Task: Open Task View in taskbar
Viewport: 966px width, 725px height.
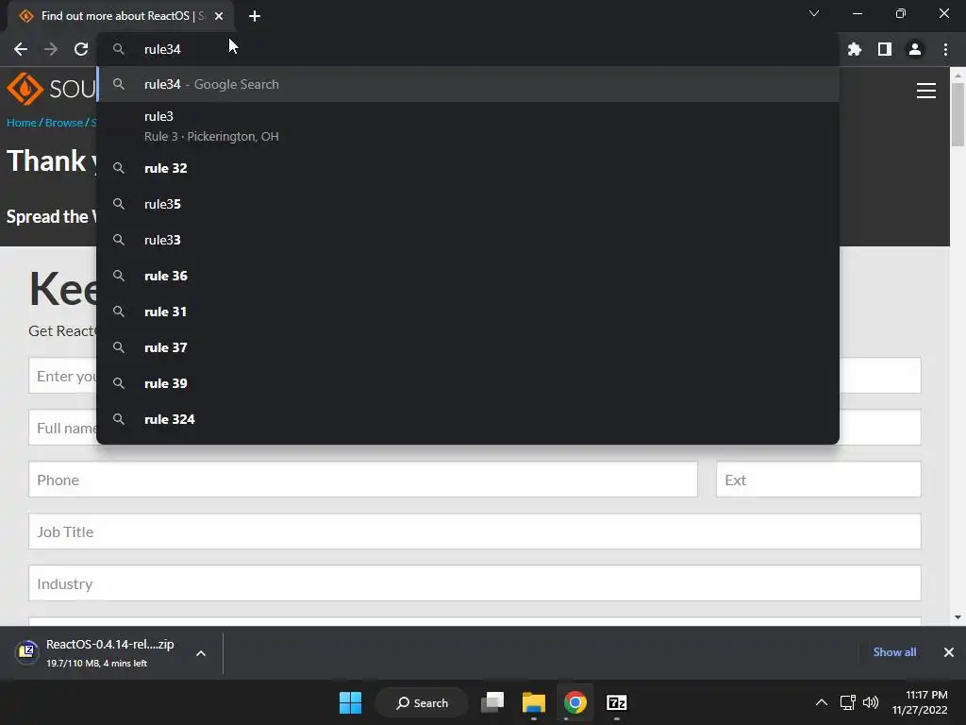Action: point(492,702)
